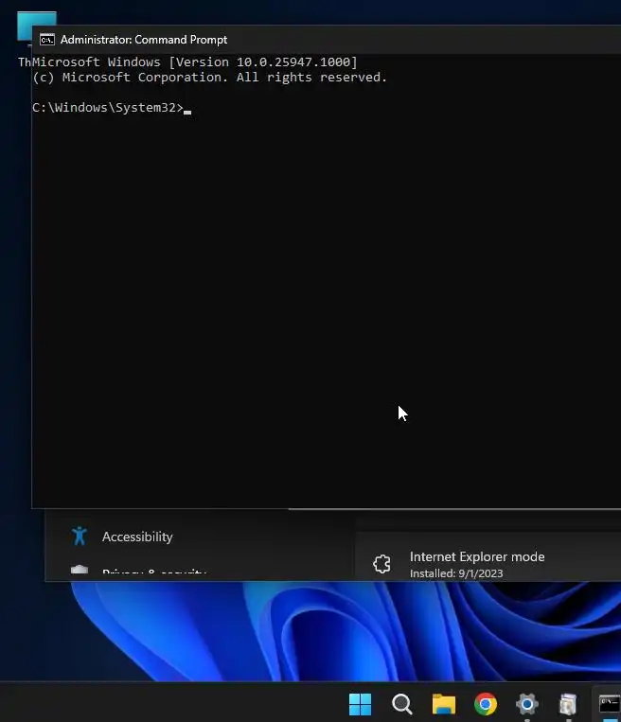
Task: Click the Installed: 9/1/2023 date text
Action: (x=456, y=573)
